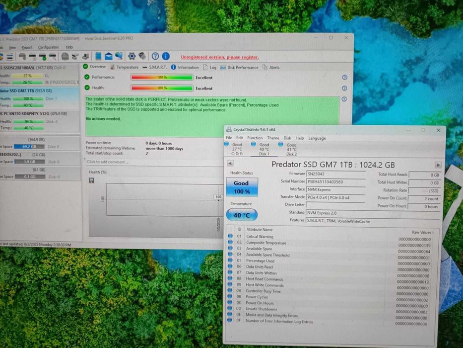Click the blue information (i) toolbar icon

click(x=166, y=56)
